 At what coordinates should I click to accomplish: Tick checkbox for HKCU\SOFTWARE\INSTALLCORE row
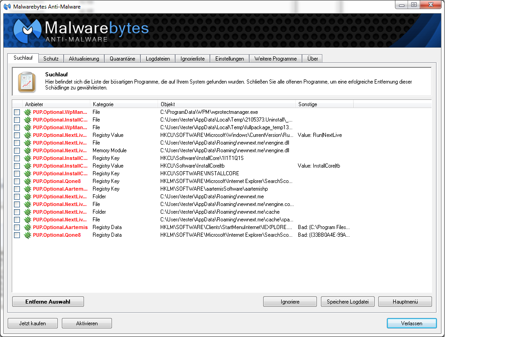[x=17, y=173]
